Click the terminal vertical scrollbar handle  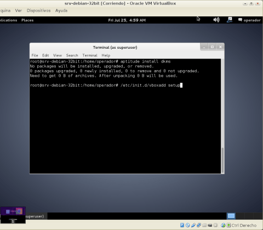222,160
